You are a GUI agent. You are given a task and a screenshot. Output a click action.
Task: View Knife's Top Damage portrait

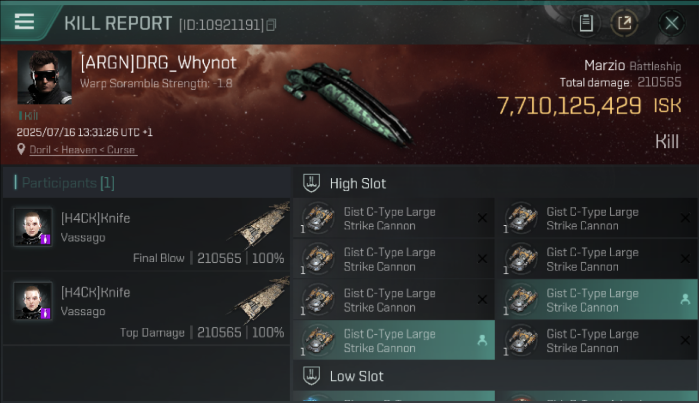tap(33, 301)
